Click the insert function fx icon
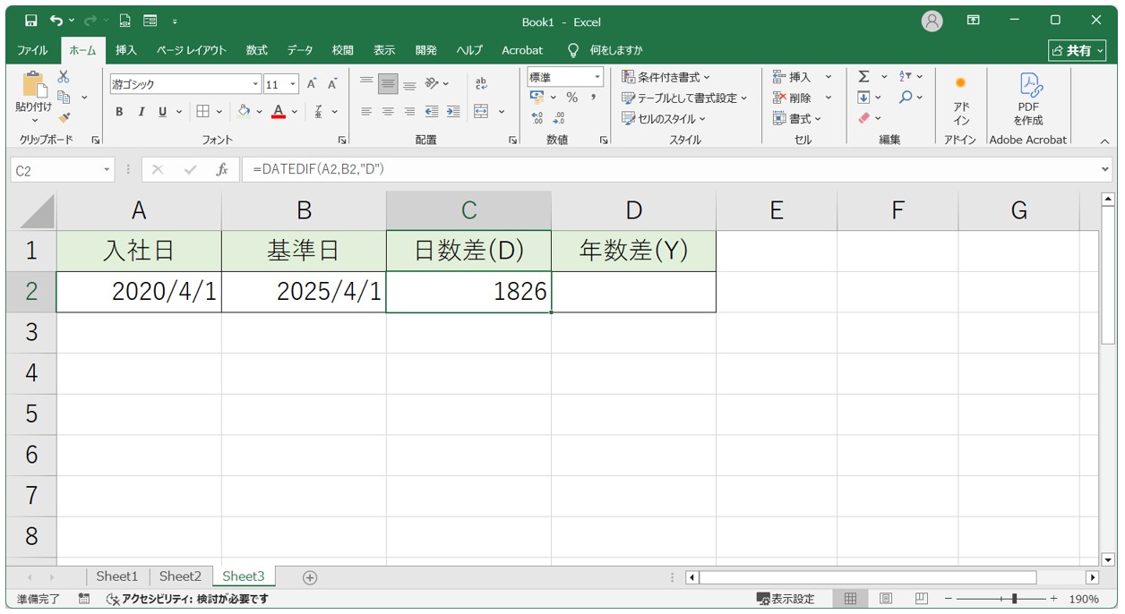 (x=222, y=170)
